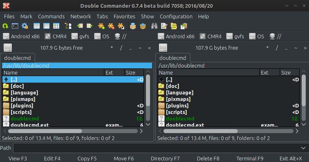Open the right panel drive list button
This screenshot has height=162, width=309.
coord(163,48)
